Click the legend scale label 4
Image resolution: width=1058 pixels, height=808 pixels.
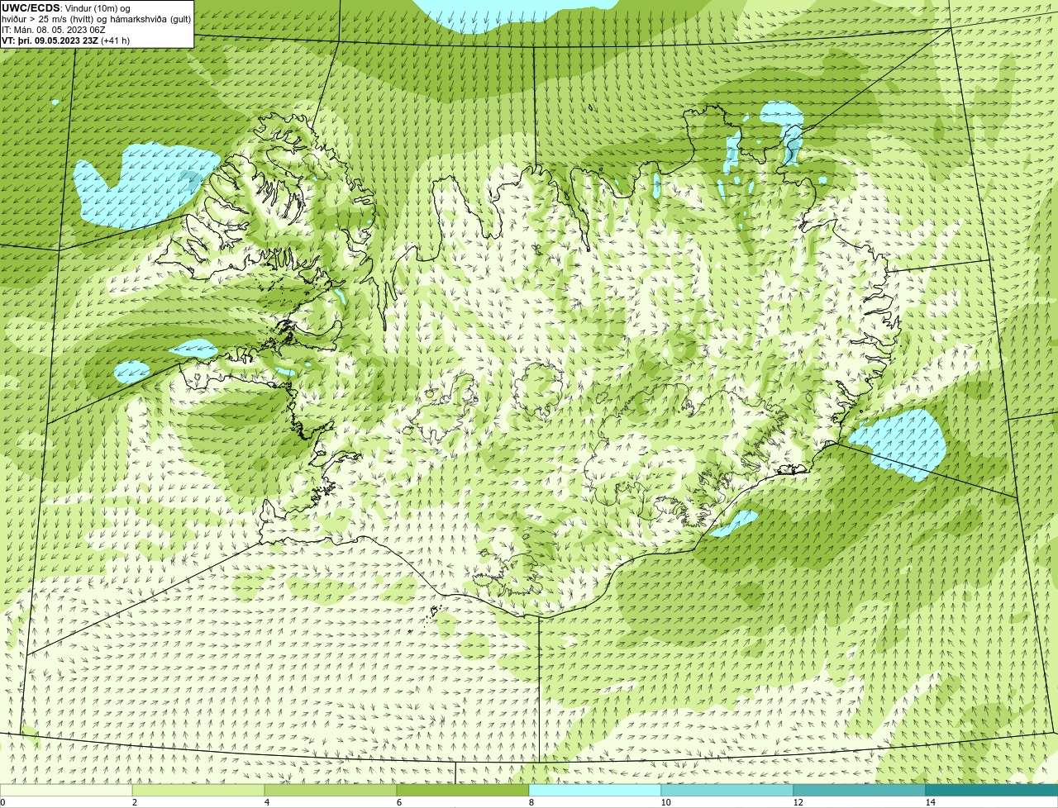266,802
